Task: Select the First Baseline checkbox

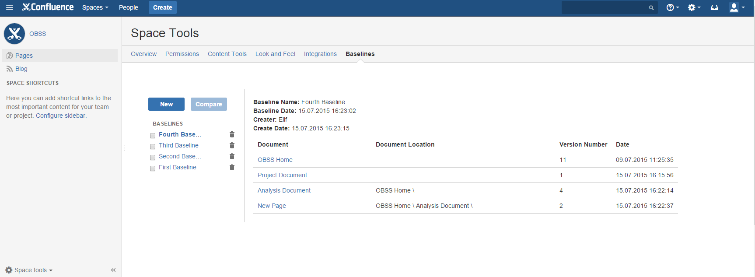Action: point(153,168)
